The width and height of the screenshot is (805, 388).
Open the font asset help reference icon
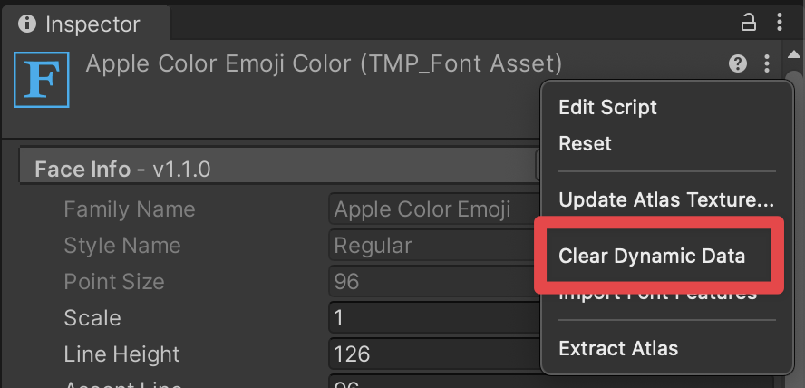(x=738, y=63)
